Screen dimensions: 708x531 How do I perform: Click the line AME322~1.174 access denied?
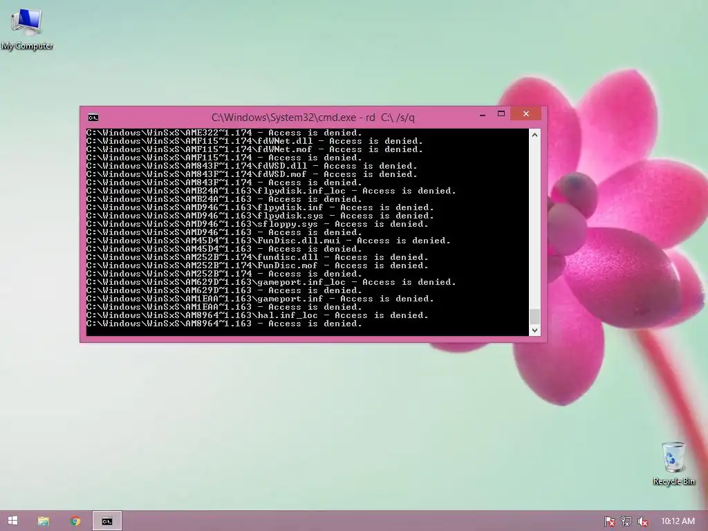(225, 133)
